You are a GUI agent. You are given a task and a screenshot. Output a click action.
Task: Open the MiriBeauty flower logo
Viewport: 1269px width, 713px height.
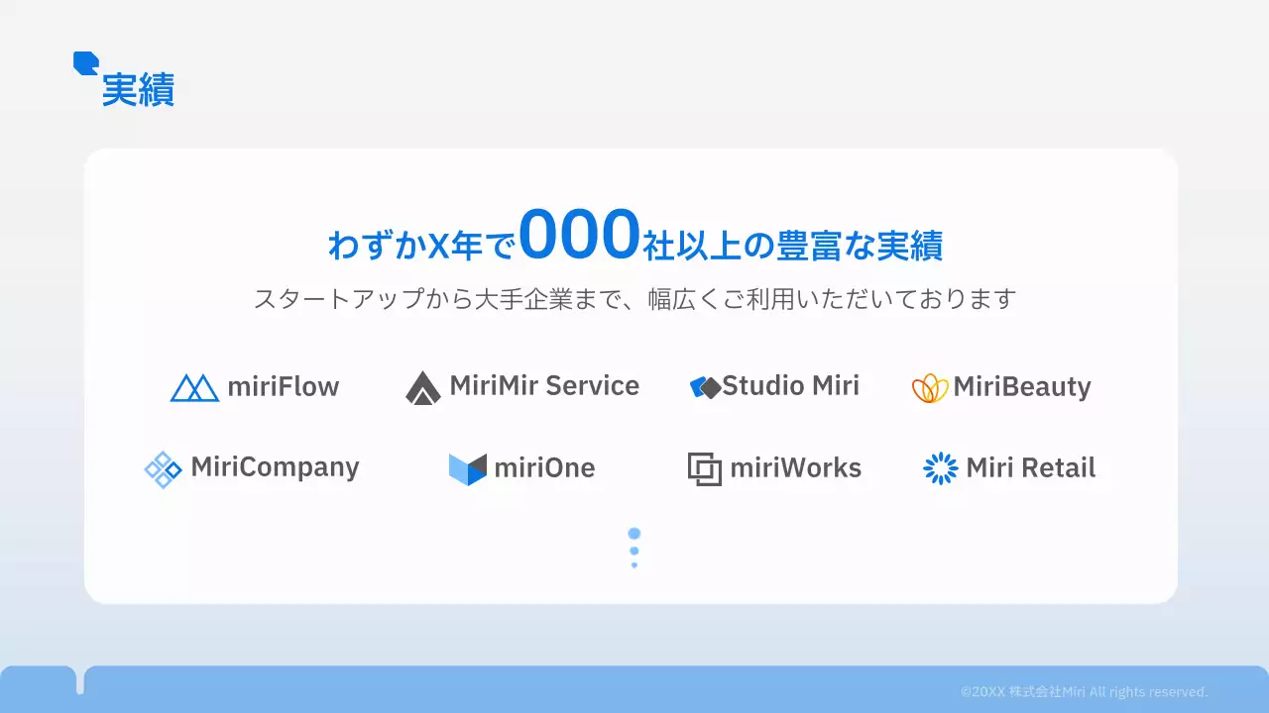(930, 387)
